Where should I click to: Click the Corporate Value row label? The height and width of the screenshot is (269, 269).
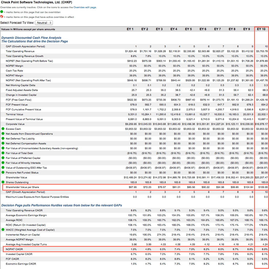[15, 124]
